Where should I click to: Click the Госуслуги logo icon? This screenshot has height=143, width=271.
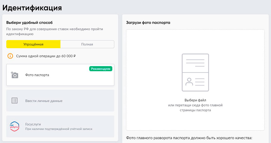tap(14, 126)
